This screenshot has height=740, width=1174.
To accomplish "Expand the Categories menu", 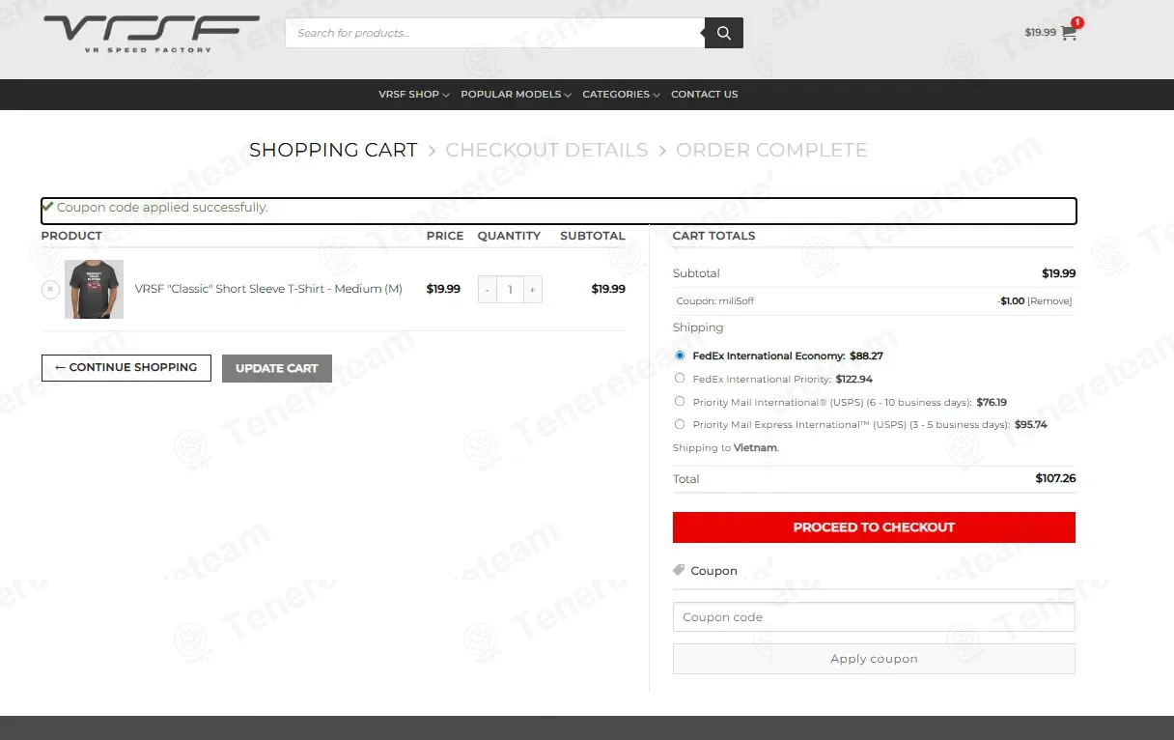I will (621, 95).
